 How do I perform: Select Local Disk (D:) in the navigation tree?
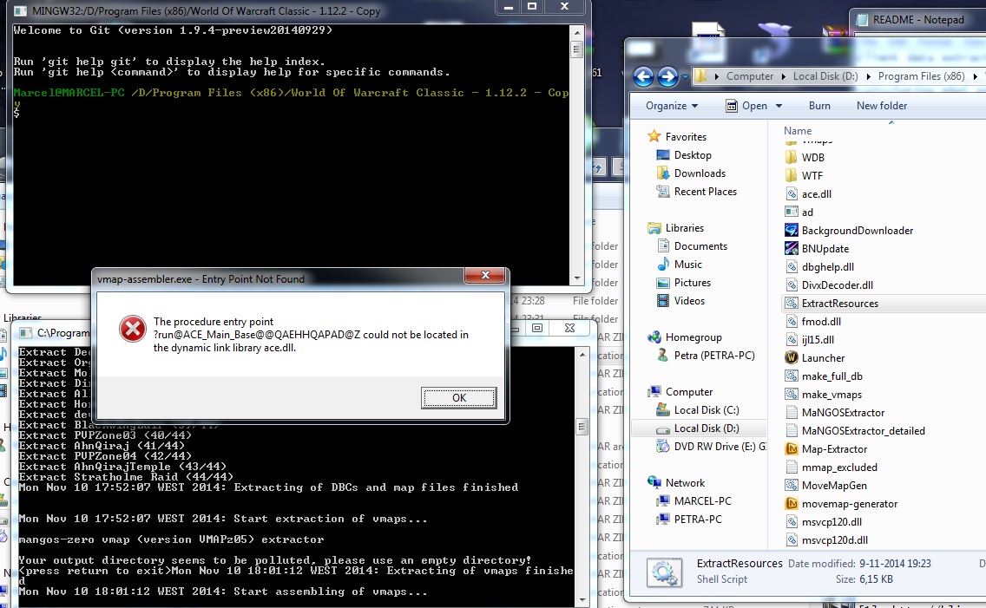pyautogui.click(x=707, y=428)
